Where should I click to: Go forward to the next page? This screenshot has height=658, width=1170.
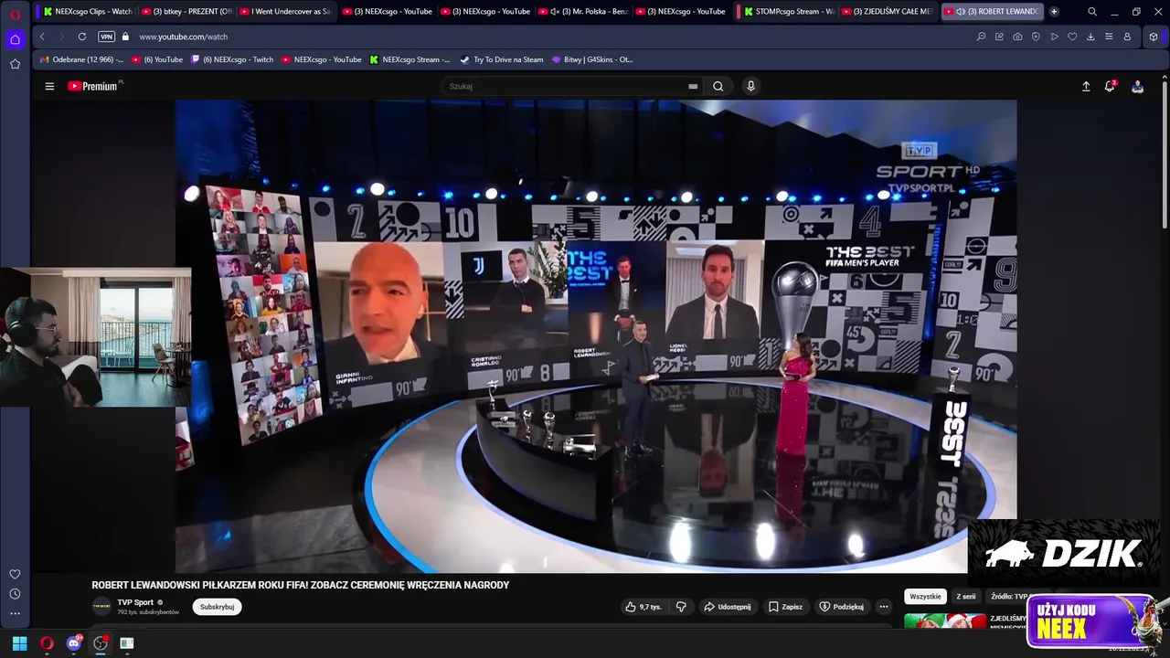[x=61, y=37]
